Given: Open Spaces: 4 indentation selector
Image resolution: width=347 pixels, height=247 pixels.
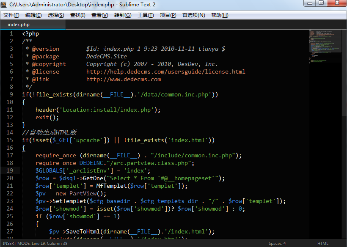Looking at the screenshot, I should (x=277, y=244).
